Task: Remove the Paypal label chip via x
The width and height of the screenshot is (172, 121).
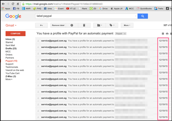Action: pos(125,34)
